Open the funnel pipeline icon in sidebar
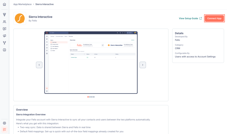This screenshot has height=134, width=227. 4,15
